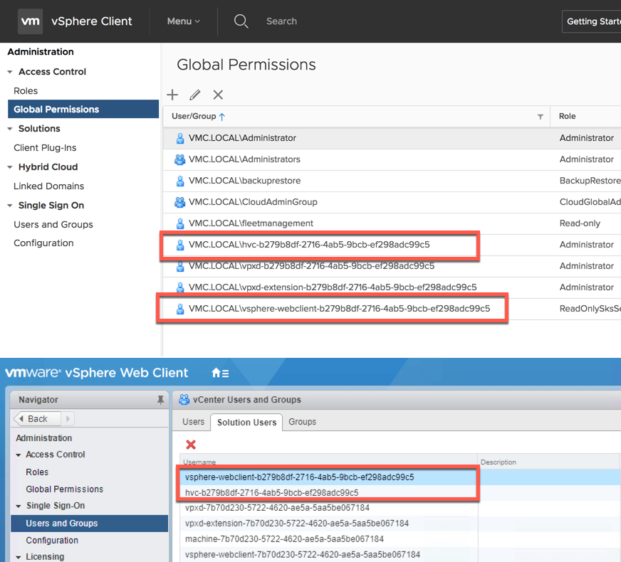Click the pencil edit permission icon

click(x=195, y=95)
